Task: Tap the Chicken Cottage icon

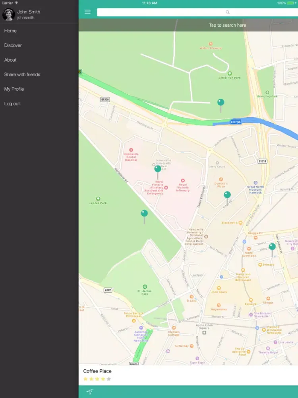Action: point(174,328)
